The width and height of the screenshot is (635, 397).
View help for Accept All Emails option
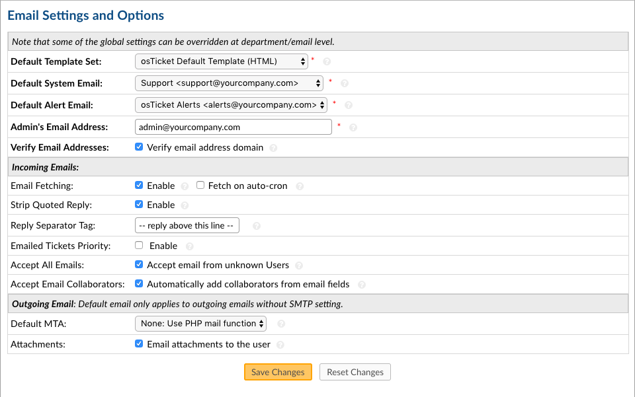click(x=299, y=265)
